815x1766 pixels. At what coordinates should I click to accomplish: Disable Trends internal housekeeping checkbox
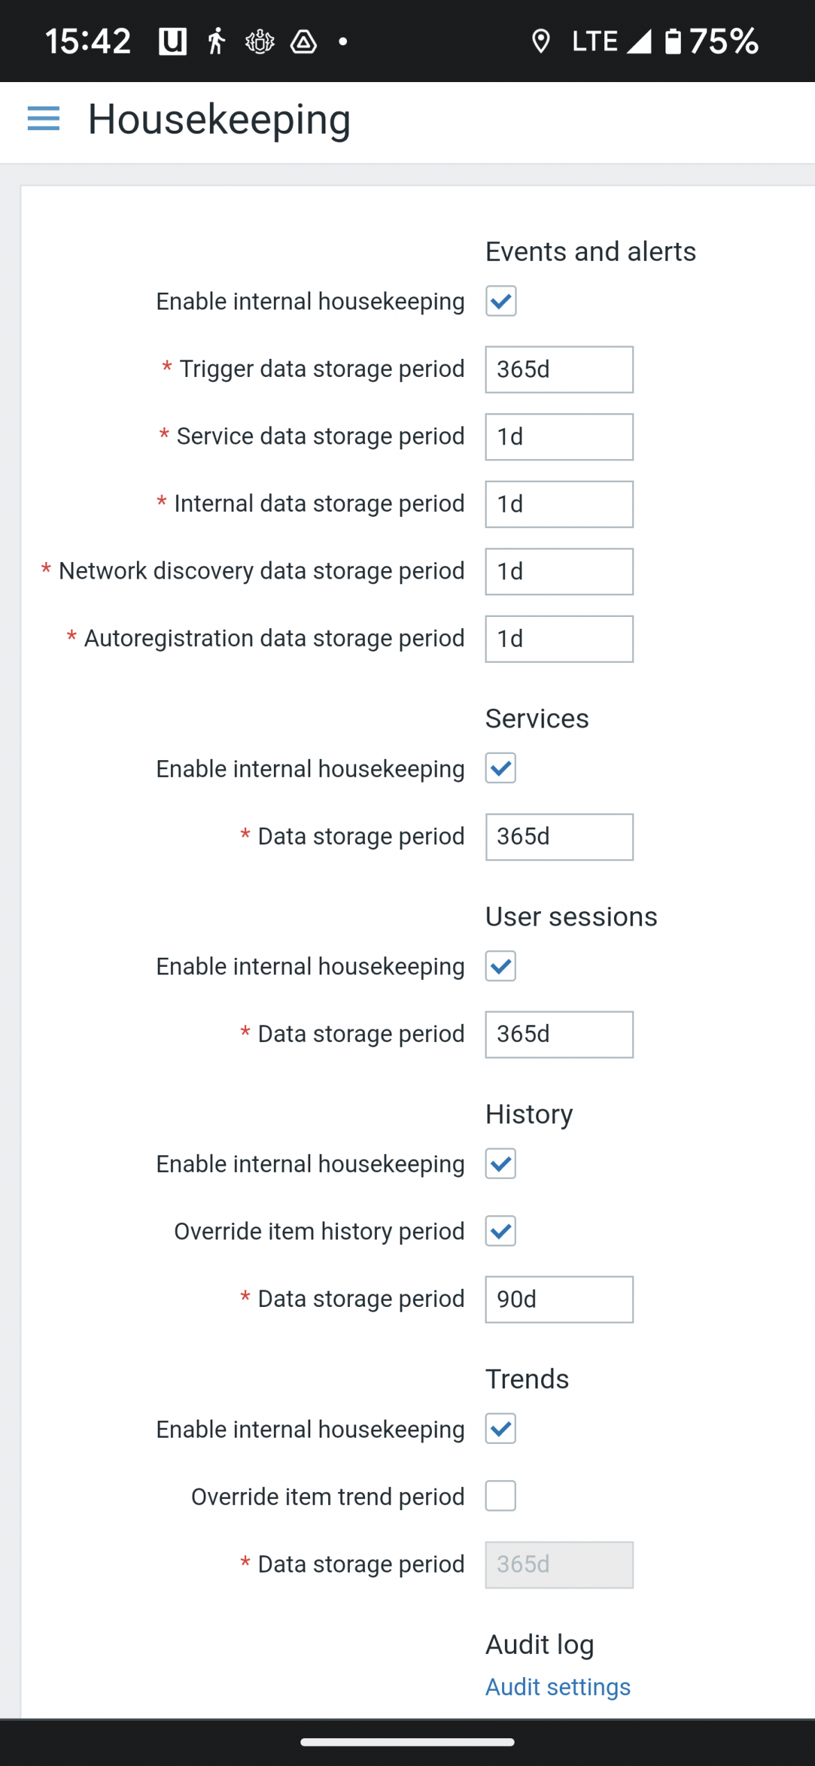[501, 1429]
